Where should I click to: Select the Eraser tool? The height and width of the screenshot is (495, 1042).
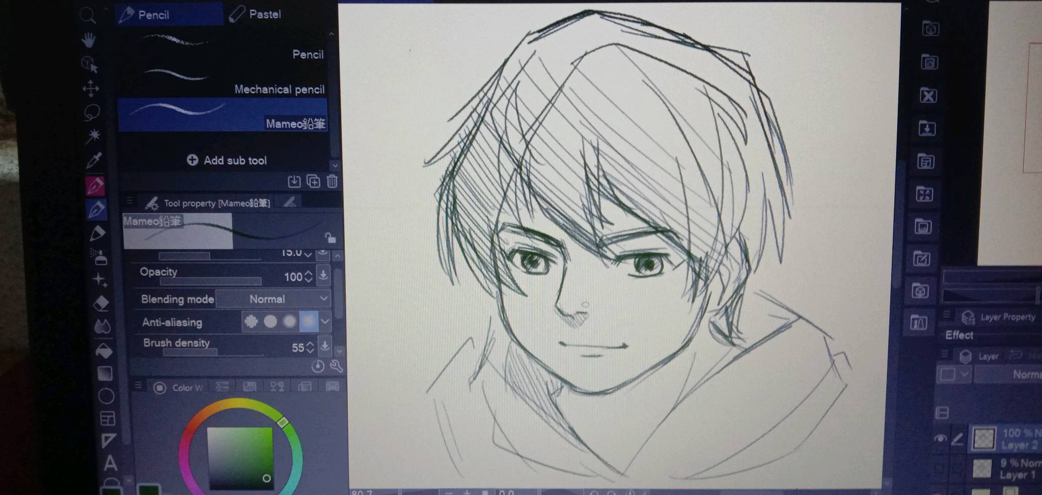[102, 303]
